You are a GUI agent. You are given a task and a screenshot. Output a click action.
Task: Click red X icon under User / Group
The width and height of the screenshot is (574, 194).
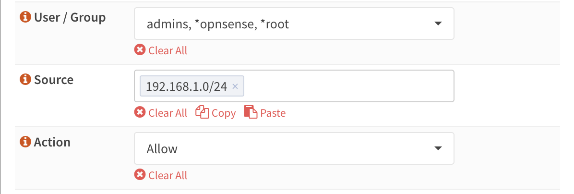pyautogui.click(x=140, y=50)
